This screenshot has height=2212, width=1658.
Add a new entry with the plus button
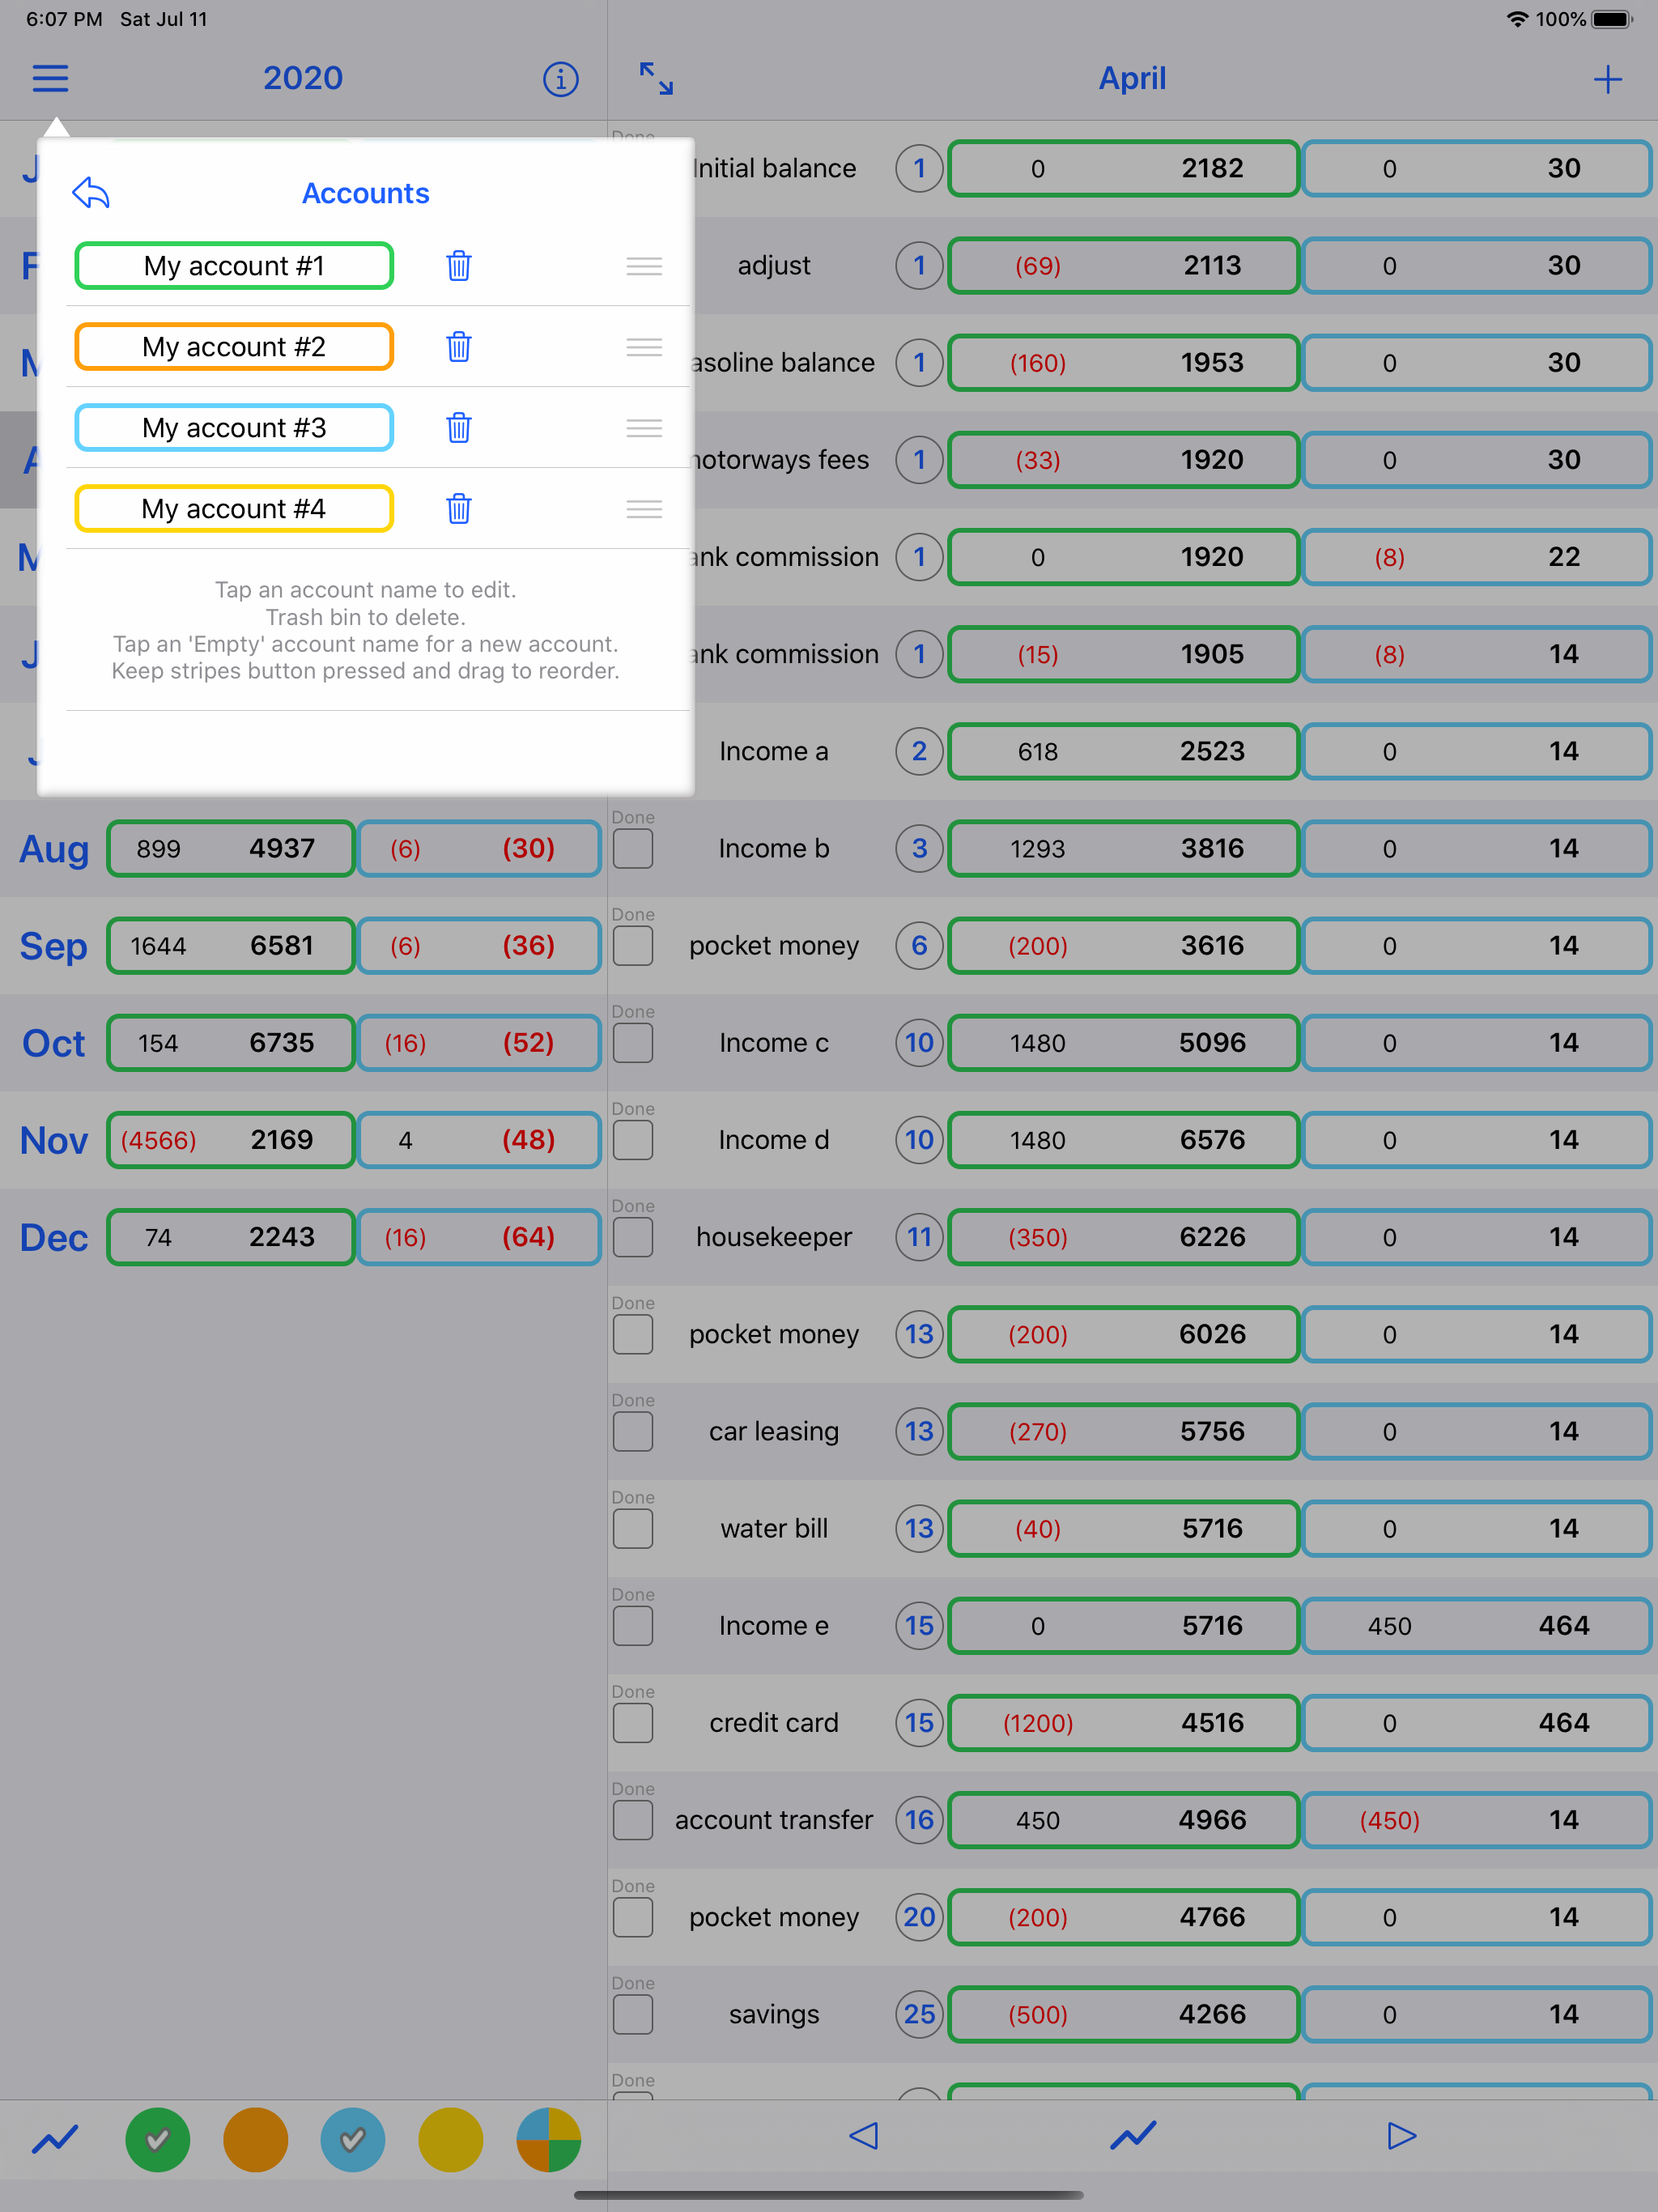click(1607, 79)
